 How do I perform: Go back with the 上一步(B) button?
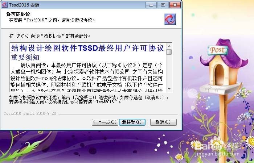pos(105,122)
